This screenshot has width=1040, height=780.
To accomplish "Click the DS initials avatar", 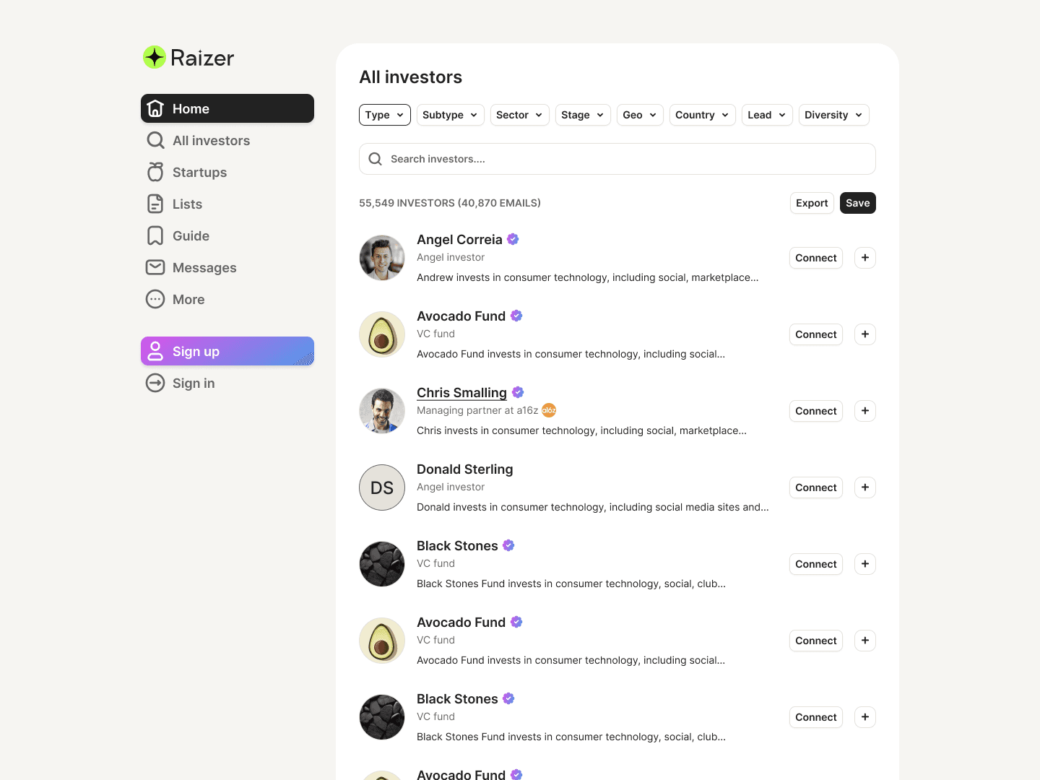I will [382, 487].
